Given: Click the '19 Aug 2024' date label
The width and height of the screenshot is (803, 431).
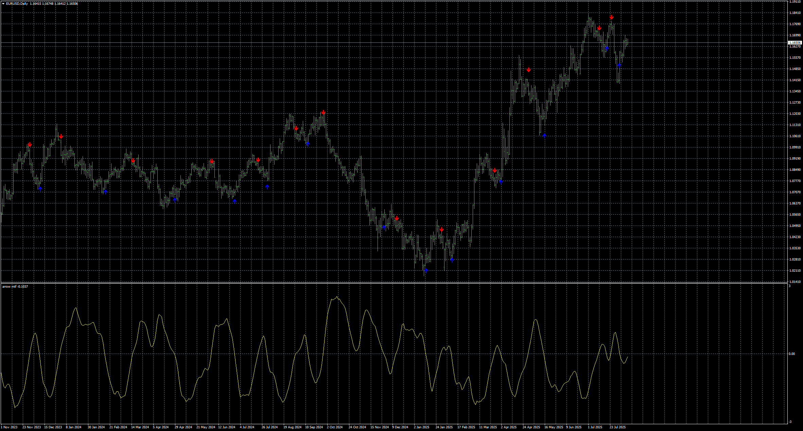Looking at the screenshot, I should click(293, 427).
